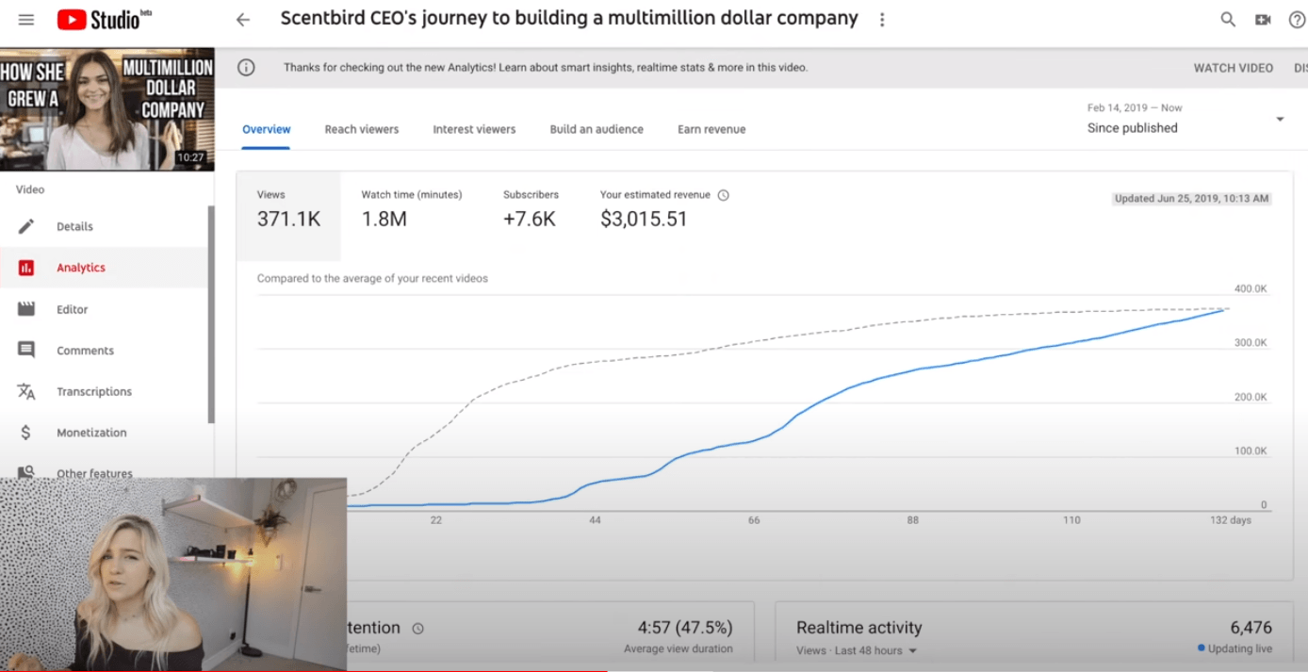This screenshot has width=1308, height=672.
Task: Click the 4:57 (47.5%) average view duration
Action: [x=685, y=628]
